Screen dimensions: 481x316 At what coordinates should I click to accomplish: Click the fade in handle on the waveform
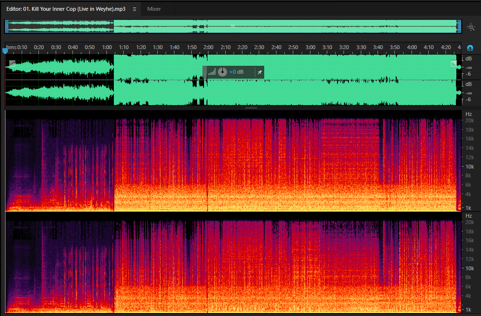point(12,63)
